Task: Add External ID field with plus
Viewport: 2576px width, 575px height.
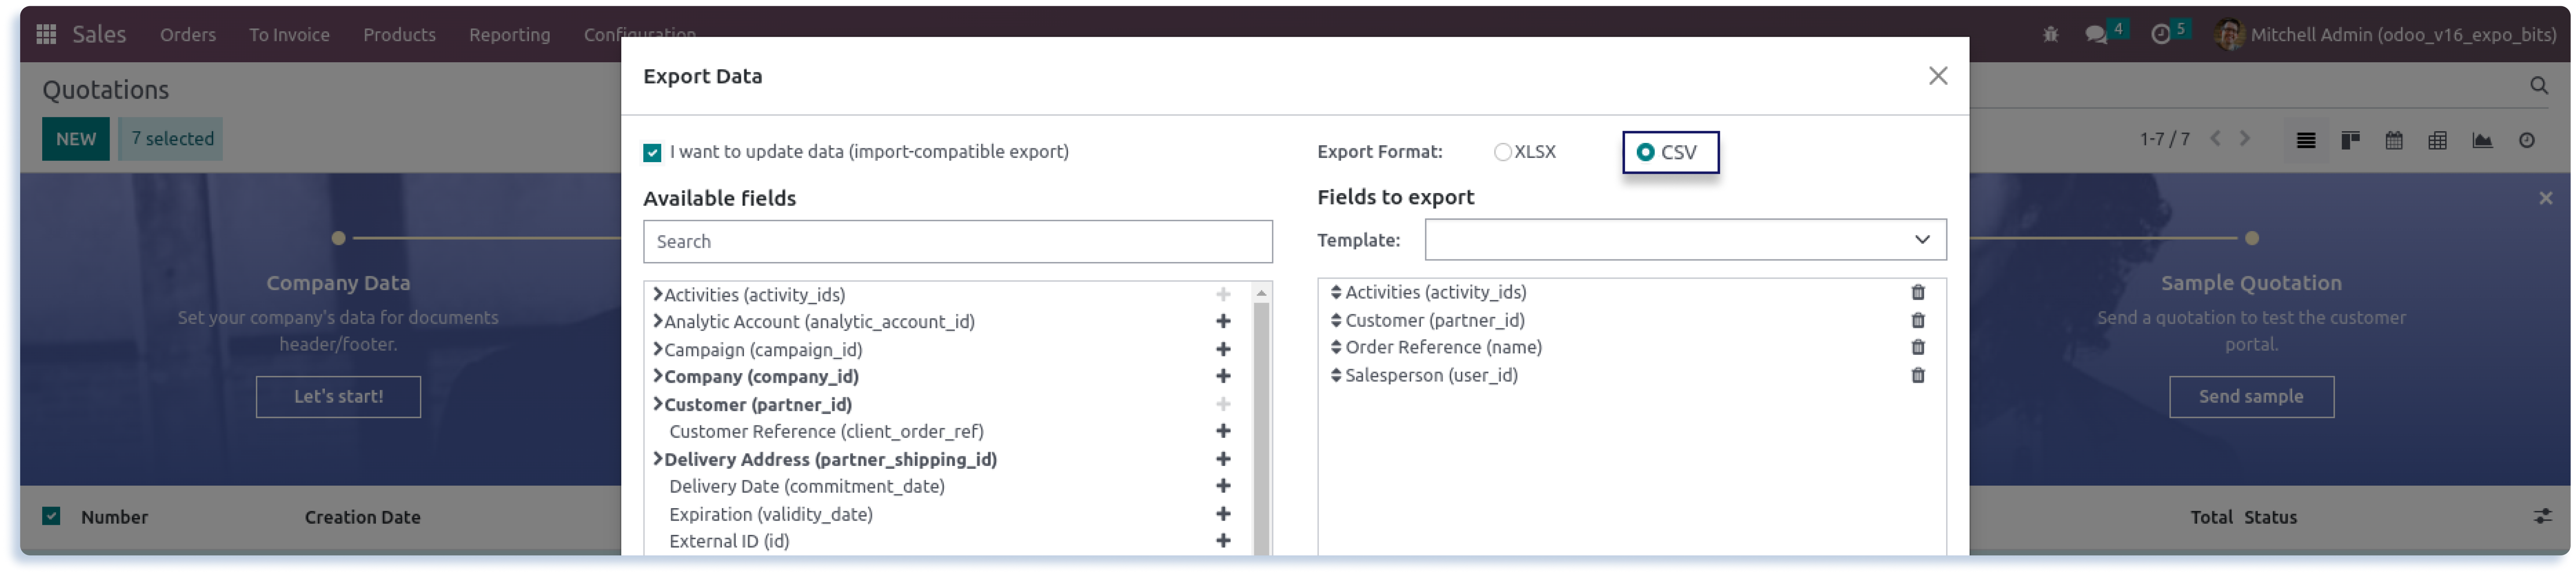Action: tap(1223, 541)
